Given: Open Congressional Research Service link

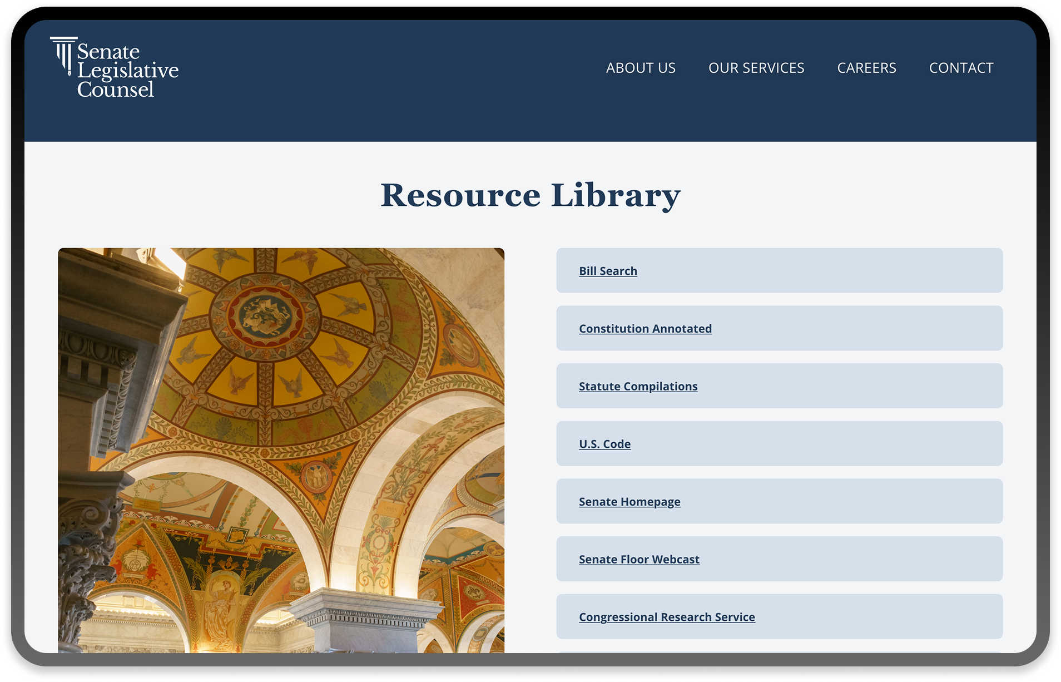Looking at the screenshot, I should point(667,617).
